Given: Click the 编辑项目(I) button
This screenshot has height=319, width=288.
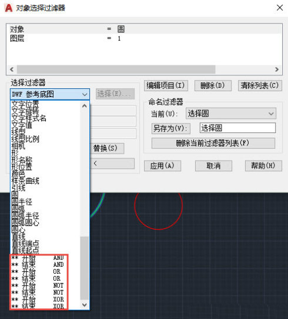Looking at the screenshot, I should [x=166, y=85].
